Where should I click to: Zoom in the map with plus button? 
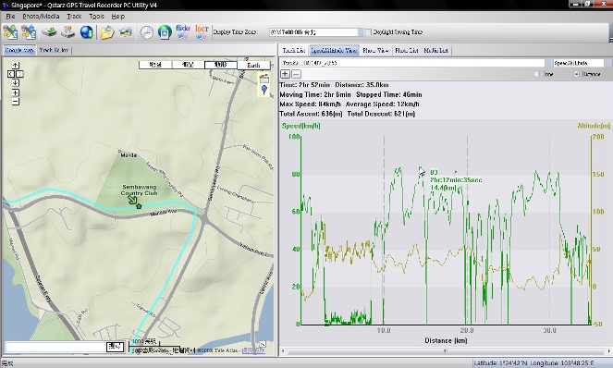point(15,92)
